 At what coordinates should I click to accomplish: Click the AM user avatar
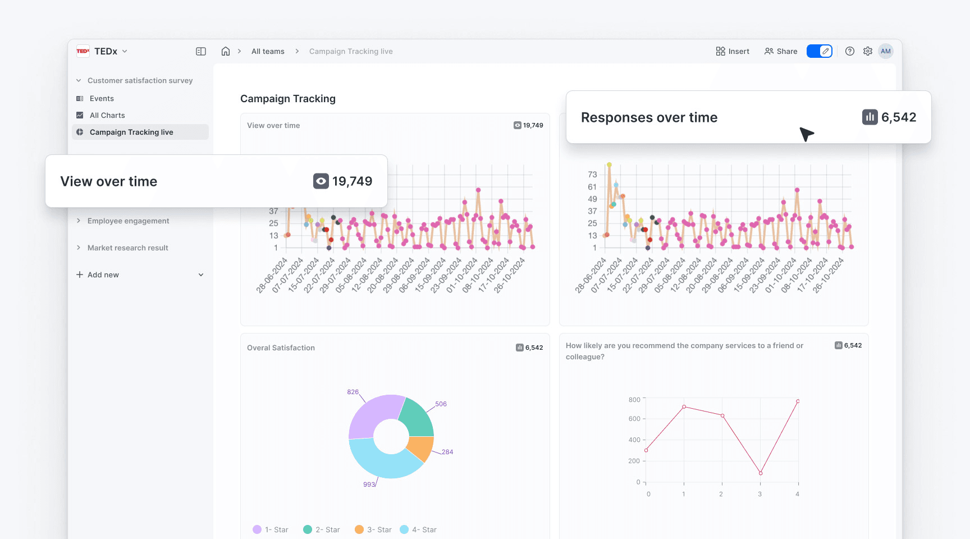[886, 51]
